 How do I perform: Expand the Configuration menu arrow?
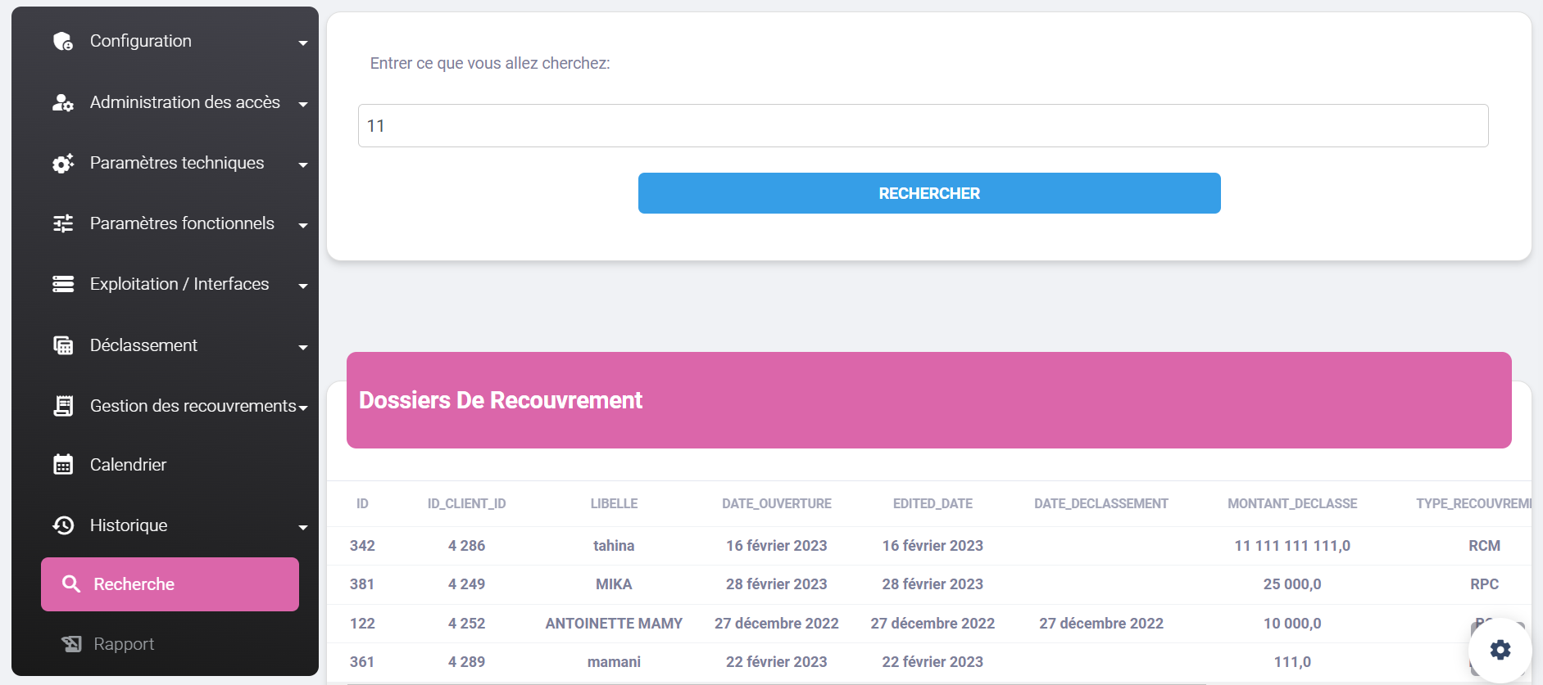pyautogui.click(x=303, y=43)
